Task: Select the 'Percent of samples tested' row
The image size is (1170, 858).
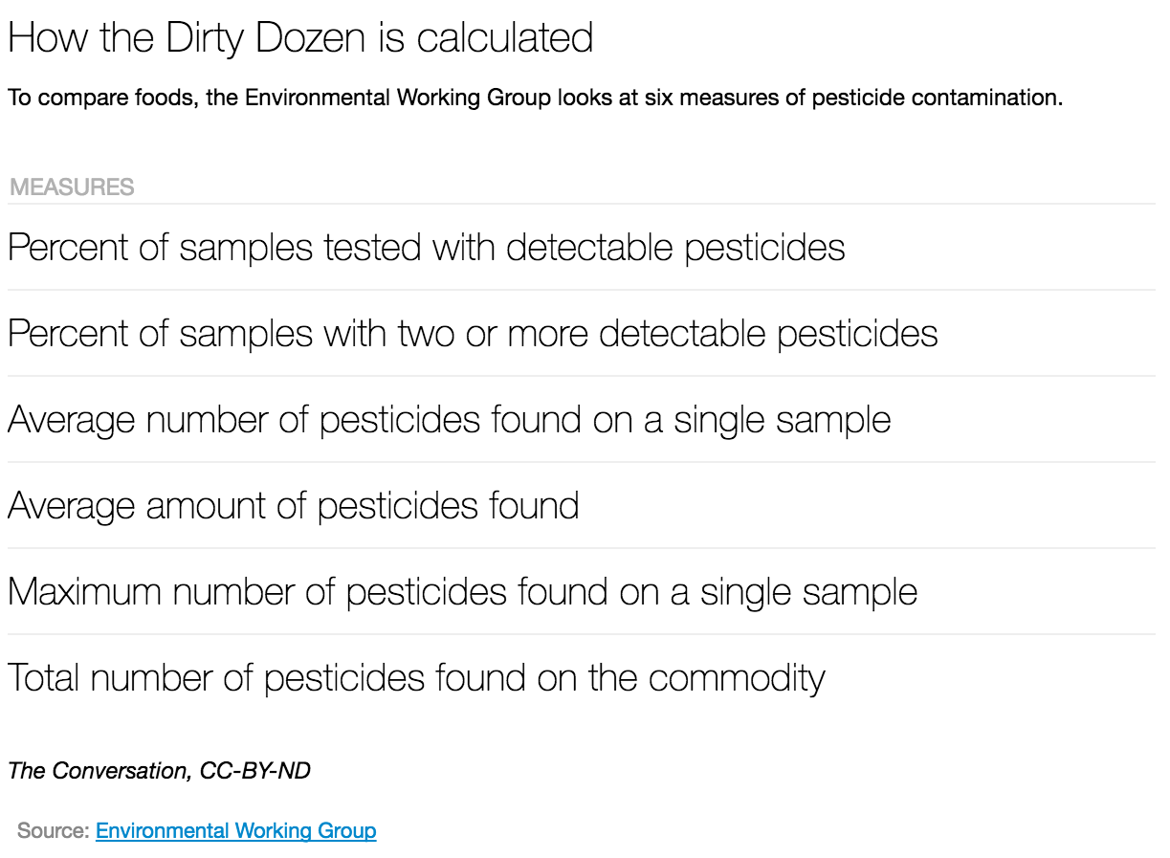Action: (x=426, y=248)
